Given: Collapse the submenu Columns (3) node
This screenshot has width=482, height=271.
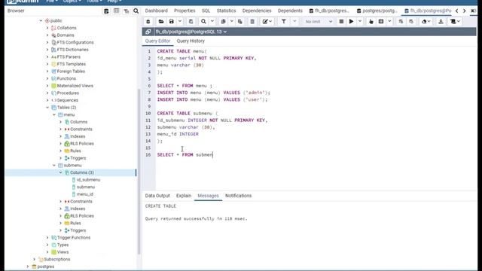Looking at the screenshot, I should (x=60, y=172).
